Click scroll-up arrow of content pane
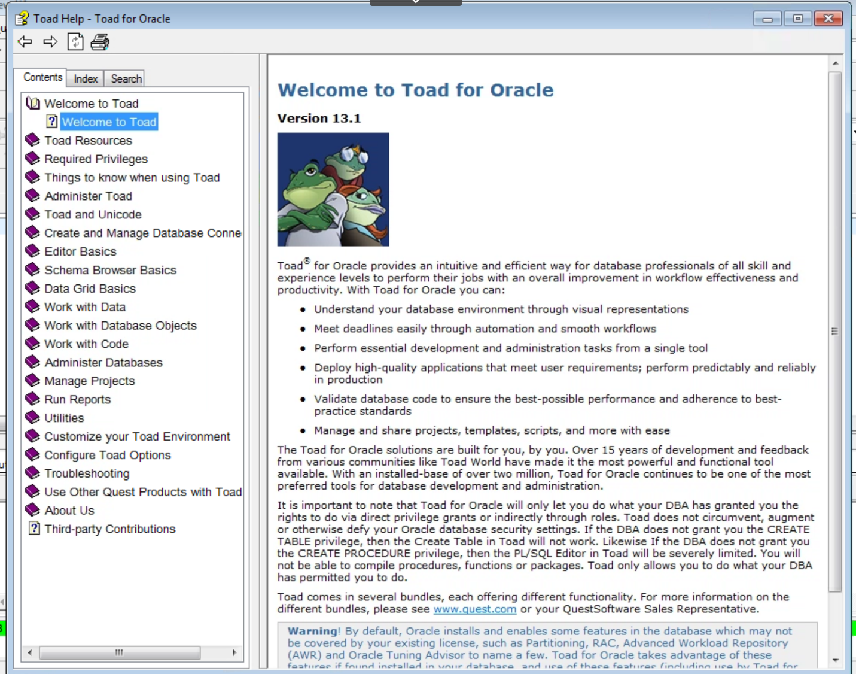The width and height of the screenshot is (856, 674). coord(835,63)
